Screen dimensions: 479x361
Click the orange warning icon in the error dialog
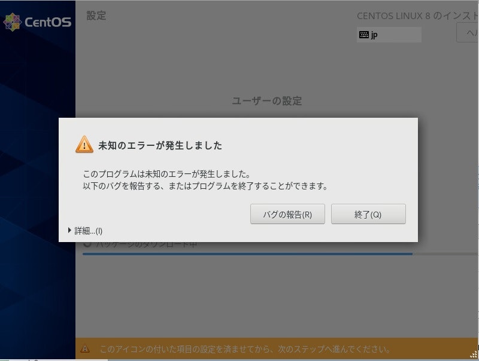84,145
